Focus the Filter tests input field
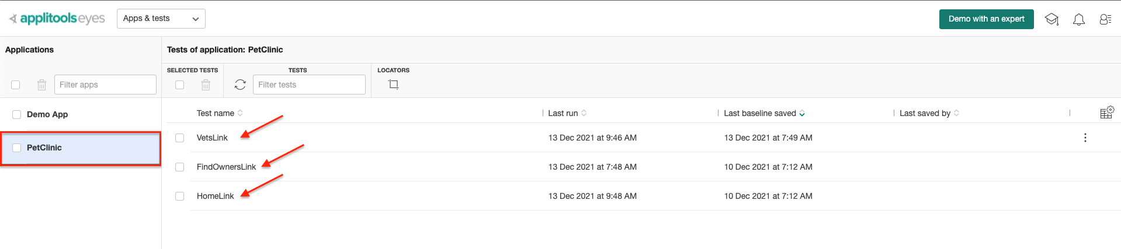The image size is (1121, 249). pos(309,85)
